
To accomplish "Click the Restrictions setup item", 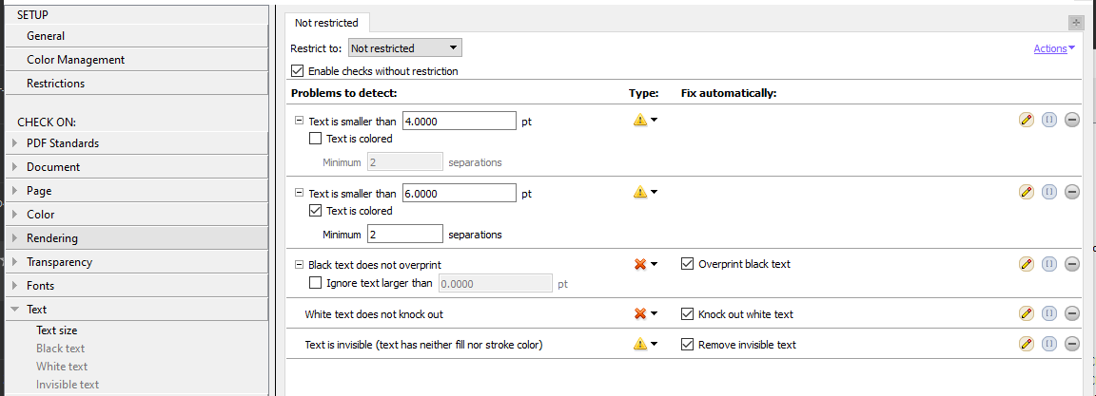I will (55, 84).
